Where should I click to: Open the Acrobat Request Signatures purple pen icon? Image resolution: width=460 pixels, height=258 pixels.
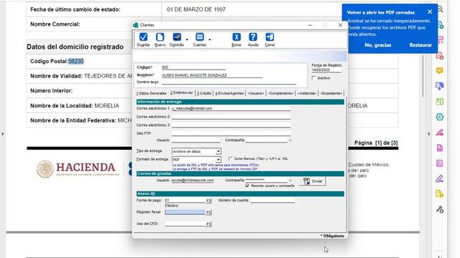(439, 178)
